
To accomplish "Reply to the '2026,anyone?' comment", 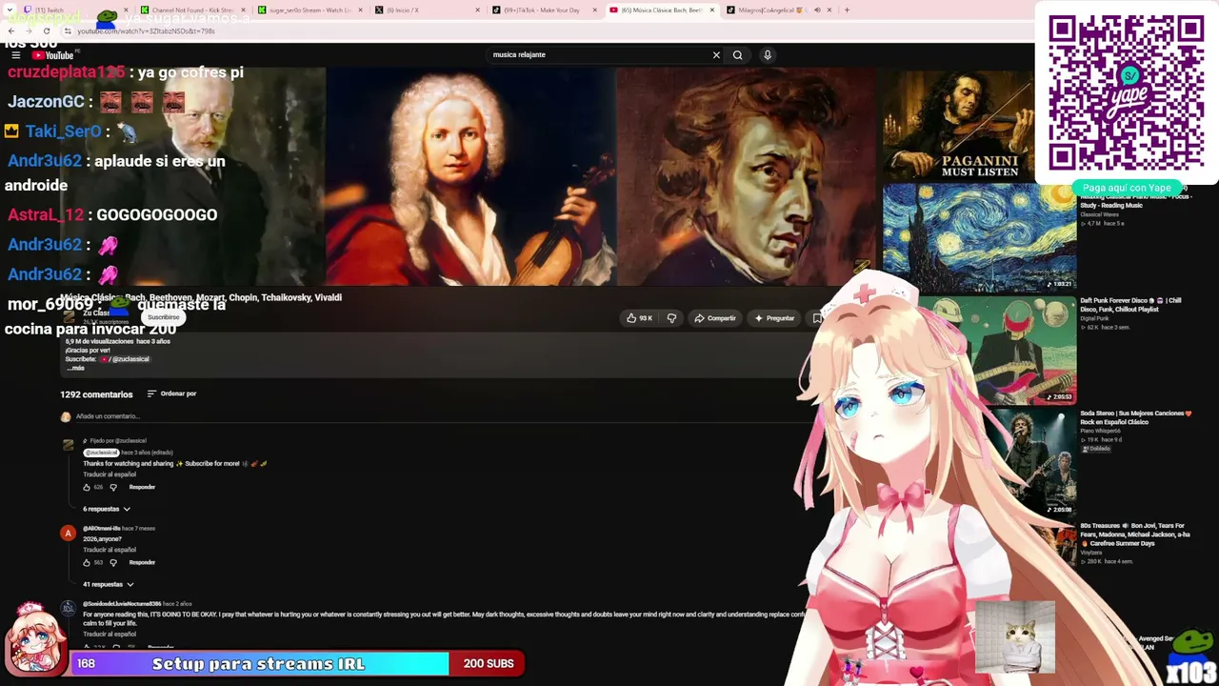I will [142, 562].
